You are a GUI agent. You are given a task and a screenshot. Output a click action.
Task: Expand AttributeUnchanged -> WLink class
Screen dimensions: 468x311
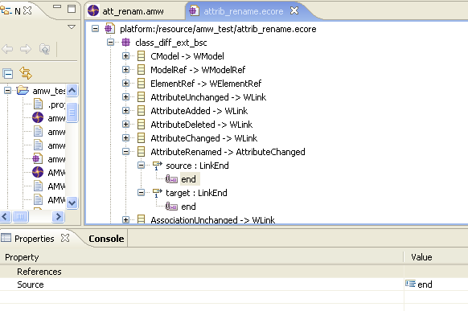[x=125, y=97]
